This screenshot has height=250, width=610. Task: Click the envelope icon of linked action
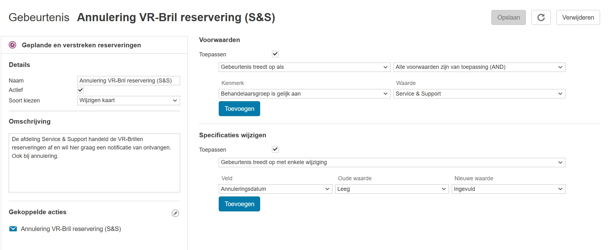point(13,229)
